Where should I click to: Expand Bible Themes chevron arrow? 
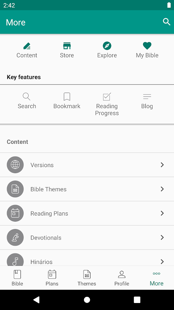[162, 189]
